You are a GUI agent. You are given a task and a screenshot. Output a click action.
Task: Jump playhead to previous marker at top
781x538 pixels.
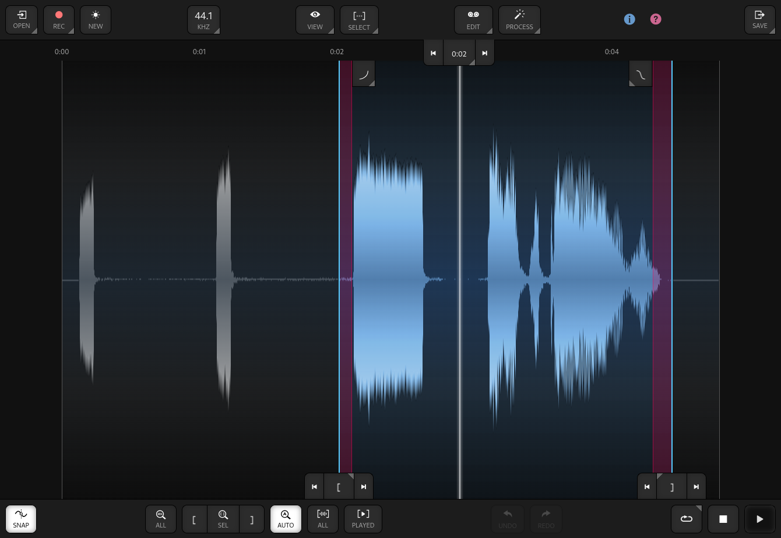tap(433, 53)
